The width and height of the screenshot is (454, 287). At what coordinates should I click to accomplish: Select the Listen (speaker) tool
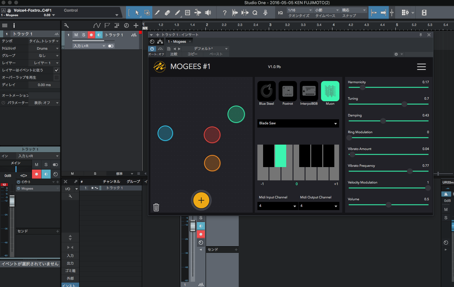(x=208, y=13)
